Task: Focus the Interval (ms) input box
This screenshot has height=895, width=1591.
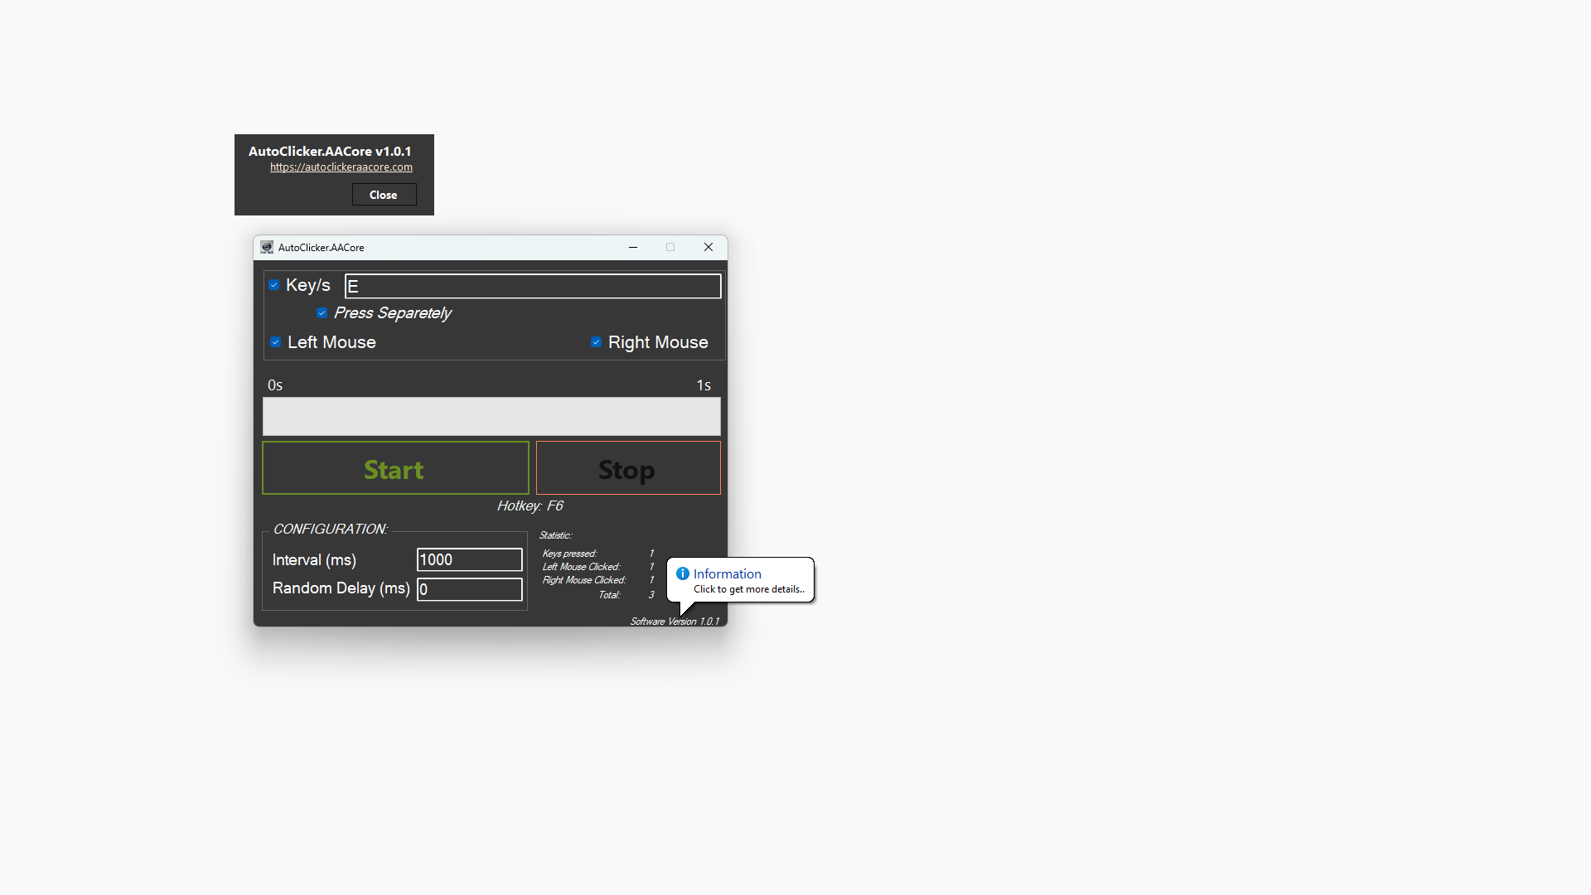Action: click(x=469, y=560)
